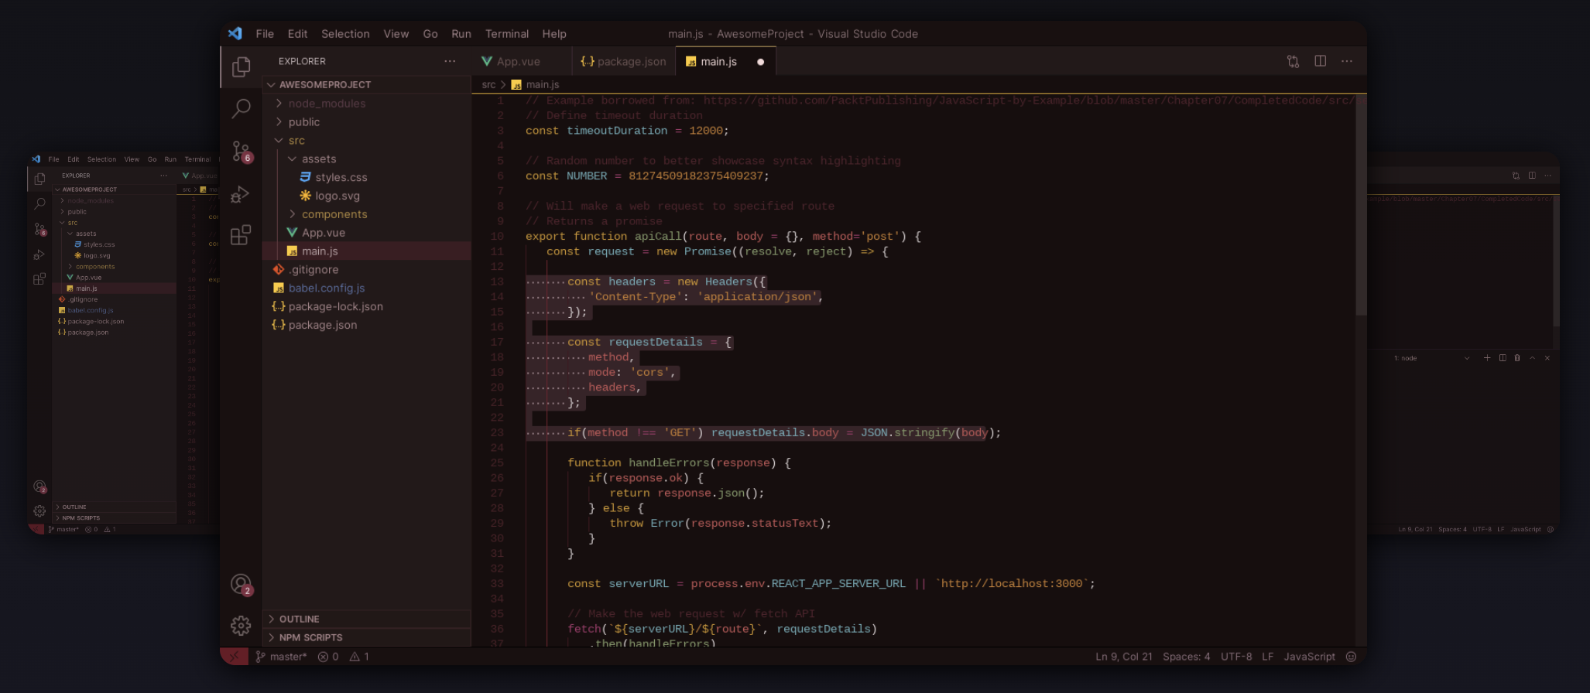The image size is (1590, 693).
Task: Click Explorer icon in left background window
Action: point(39,179)
